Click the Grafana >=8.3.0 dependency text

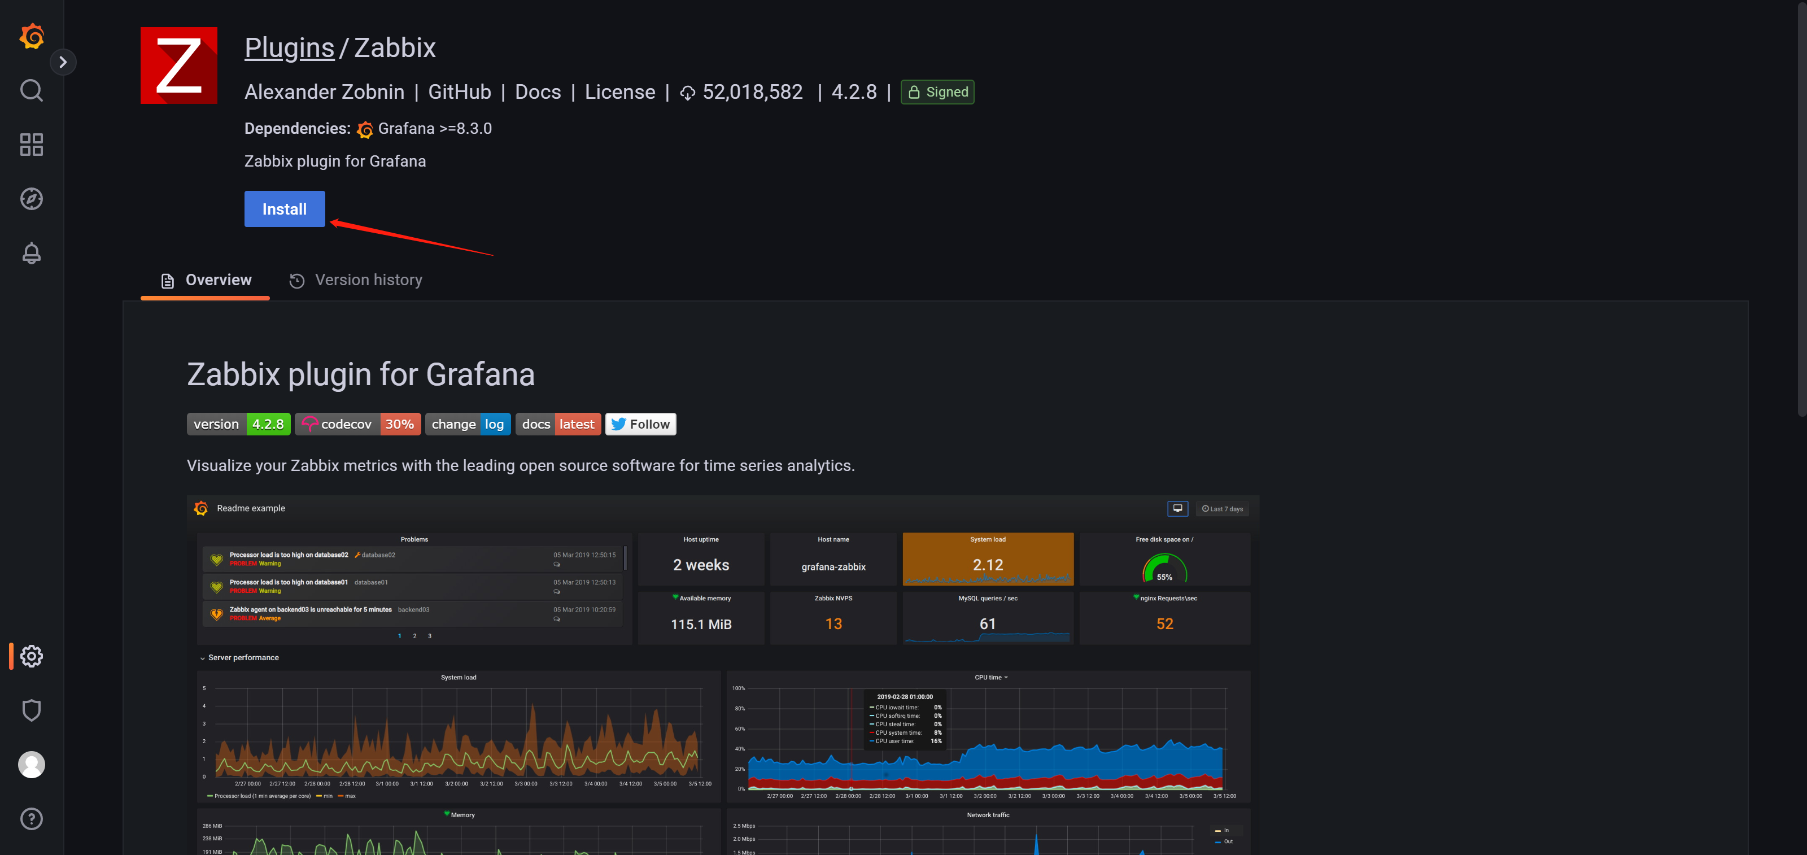click(x=435, y=129)
